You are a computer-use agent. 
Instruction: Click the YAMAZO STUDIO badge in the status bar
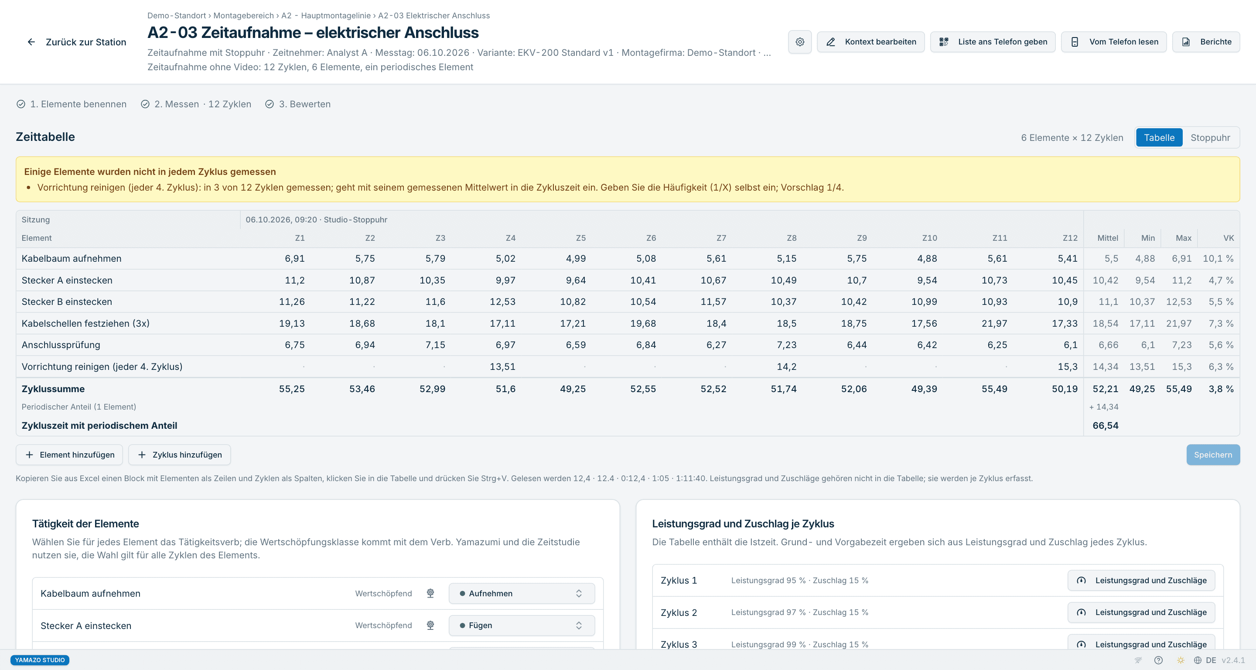[40, 660]
